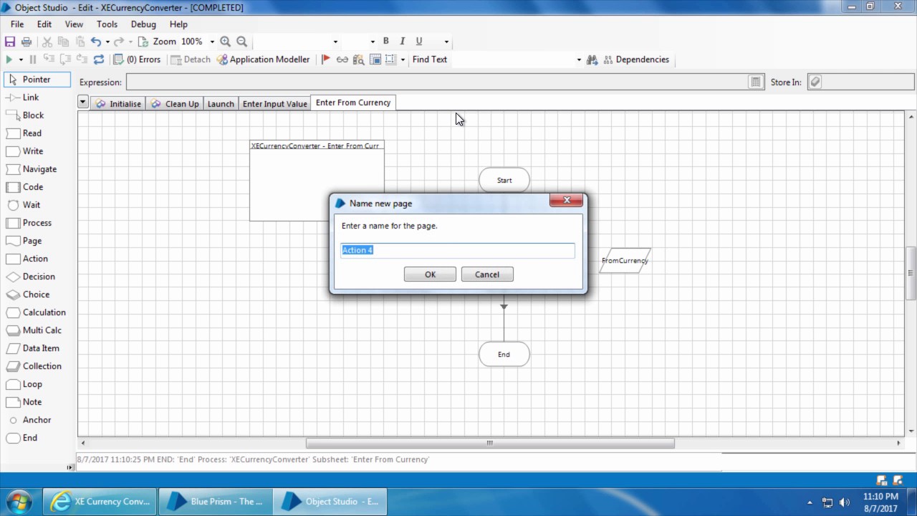Open the Find Text dropdown
The height and width of the screenshot is (516, 917).
point(579,59)
